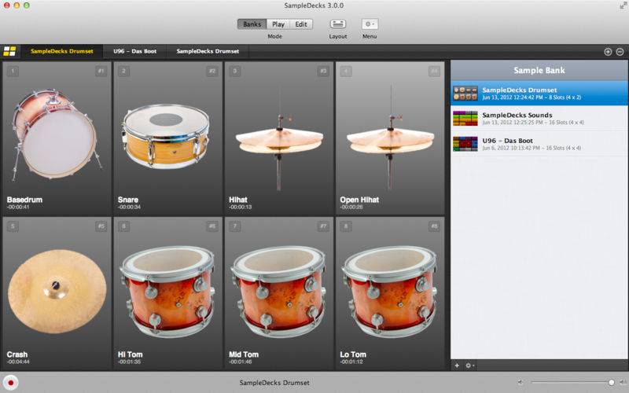
Task: Switch to Play mode
Action: coord(278,24)
